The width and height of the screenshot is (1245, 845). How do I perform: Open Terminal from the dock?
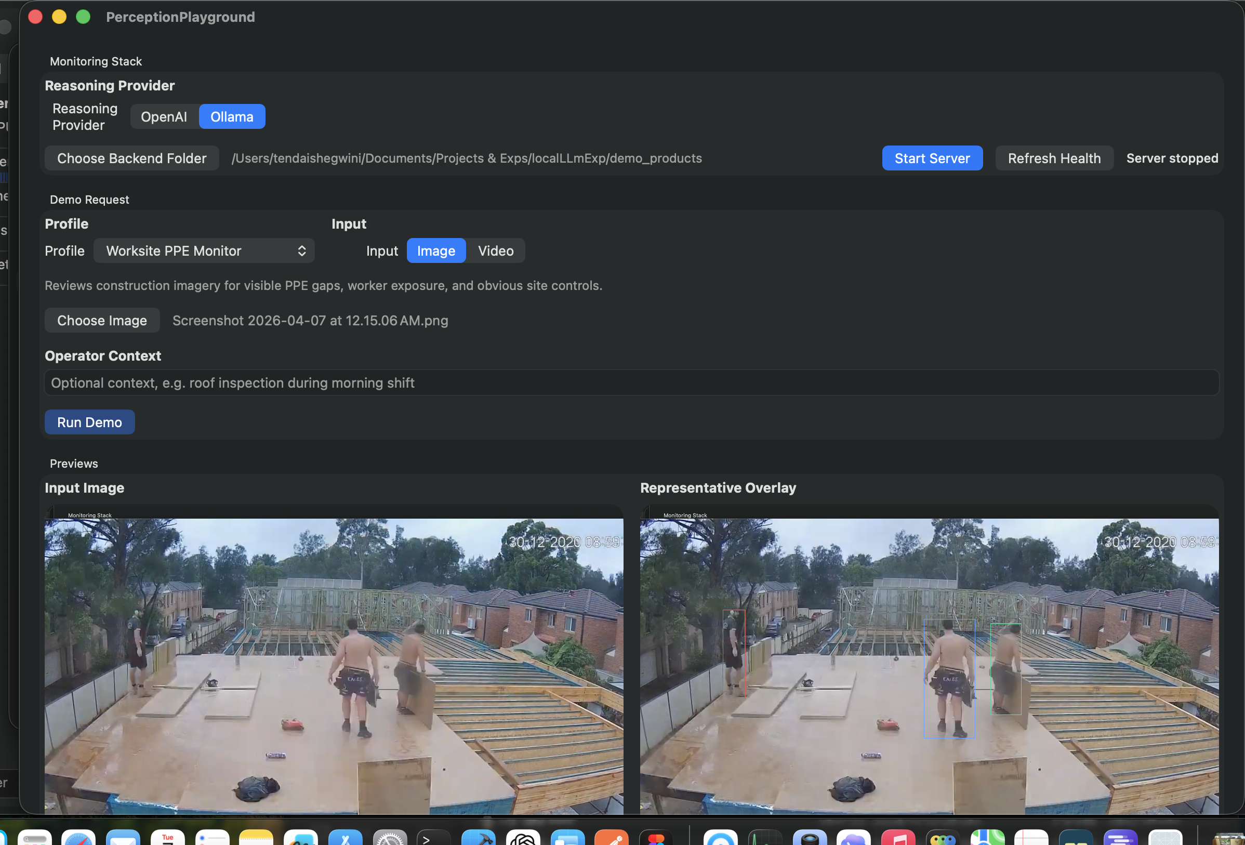point(434,838)
